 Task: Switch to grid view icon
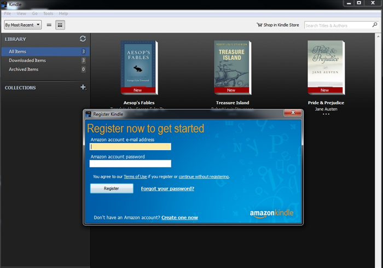click(60, 25)
